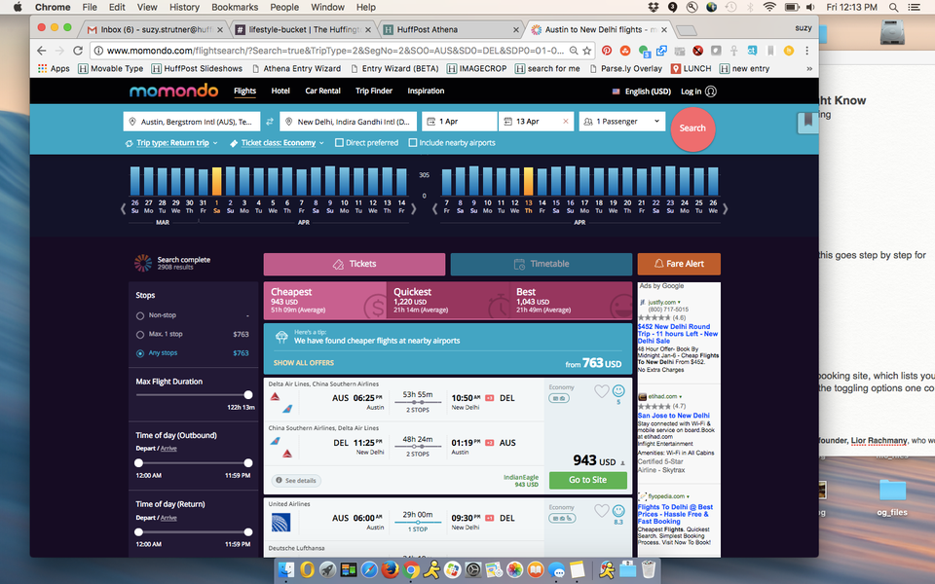Viewport: 935px width, 584px height.
Task: Save the 943 USD flight with heart icon
Action: point(602,391)
